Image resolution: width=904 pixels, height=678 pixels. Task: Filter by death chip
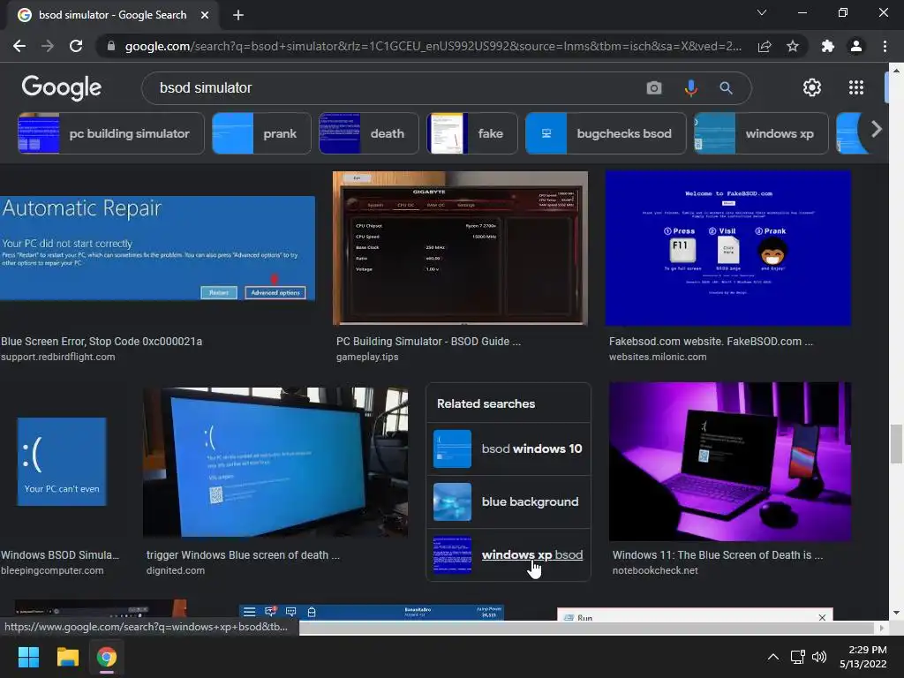[x=369, y=133]
